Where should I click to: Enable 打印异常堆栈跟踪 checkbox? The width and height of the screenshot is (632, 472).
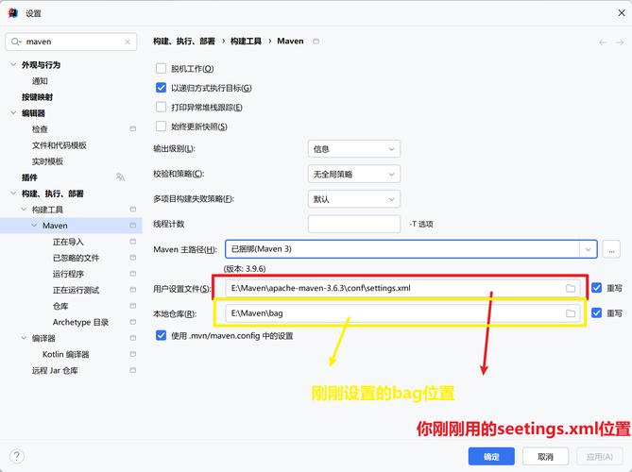pos(161,107)
